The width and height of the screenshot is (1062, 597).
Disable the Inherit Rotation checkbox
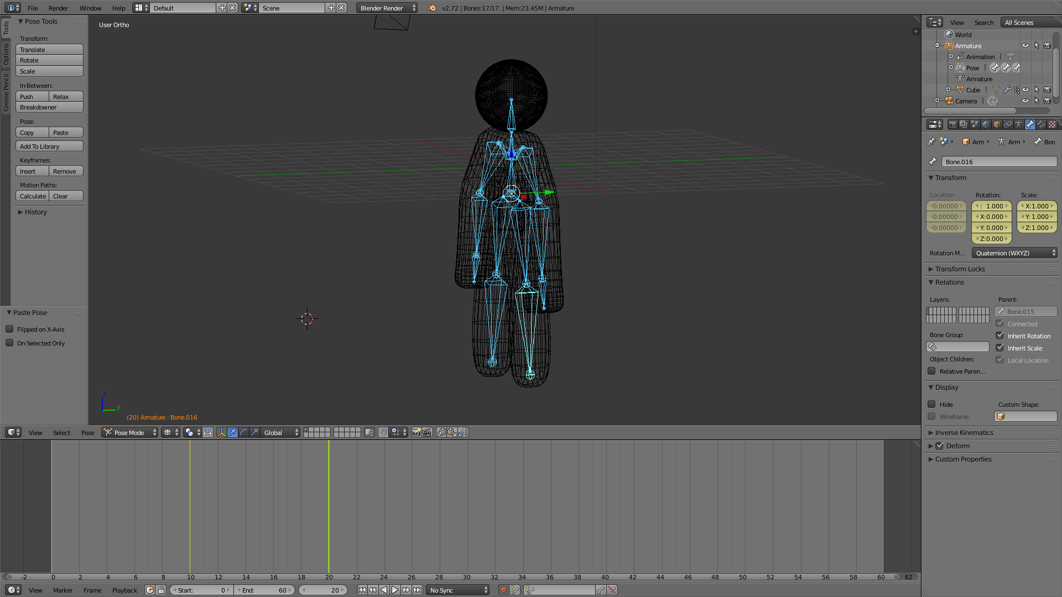[x=999, y=336]
